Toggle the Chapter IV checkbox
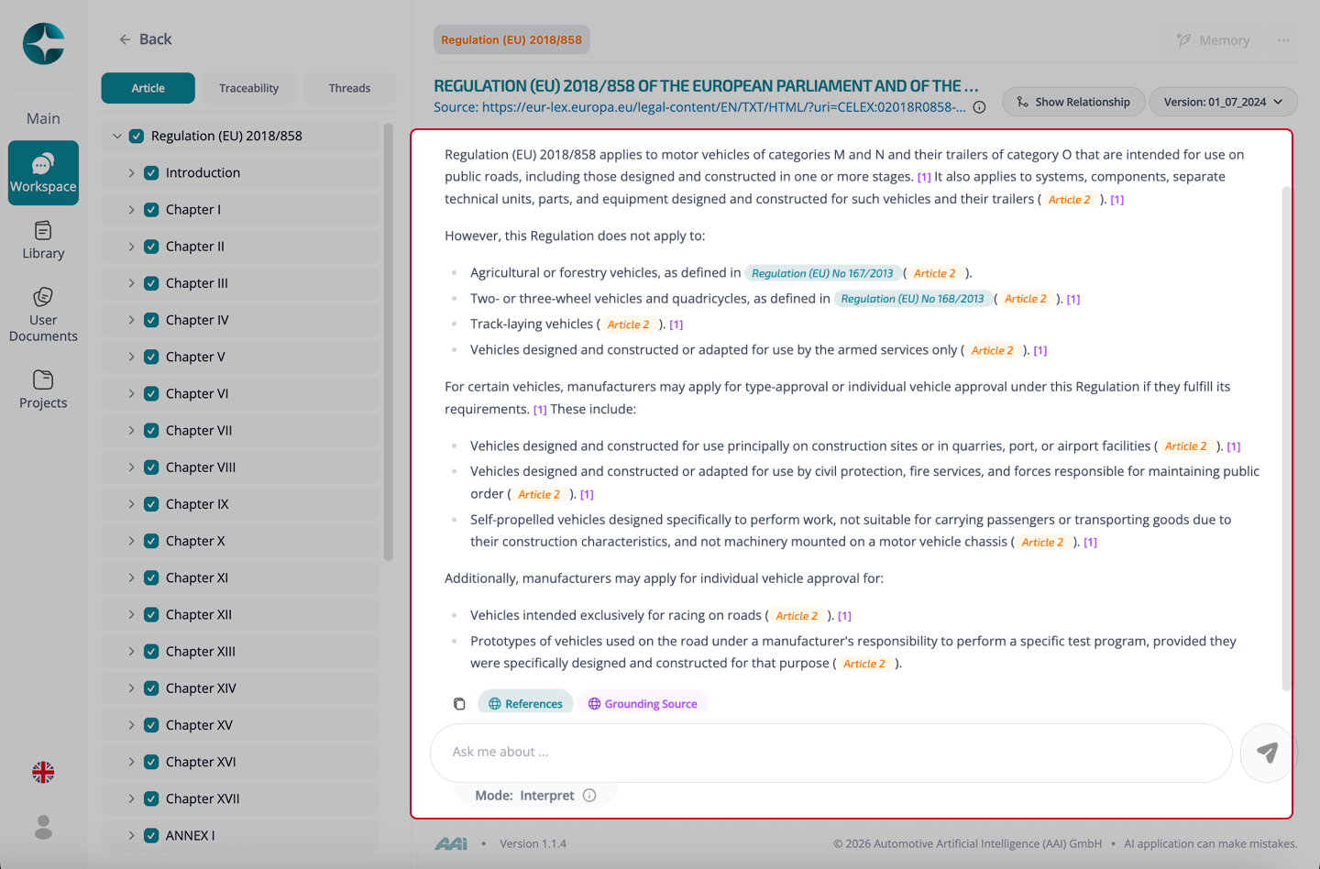The width and height of the screenshot is (1320, 869). [x=151, y=320]
